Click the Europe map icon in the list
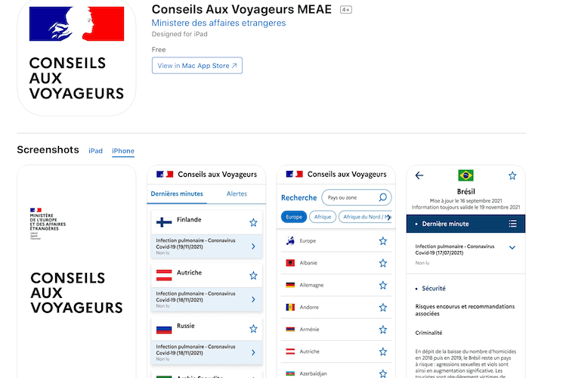Screen dimensions: 563x378 point(290,240)
